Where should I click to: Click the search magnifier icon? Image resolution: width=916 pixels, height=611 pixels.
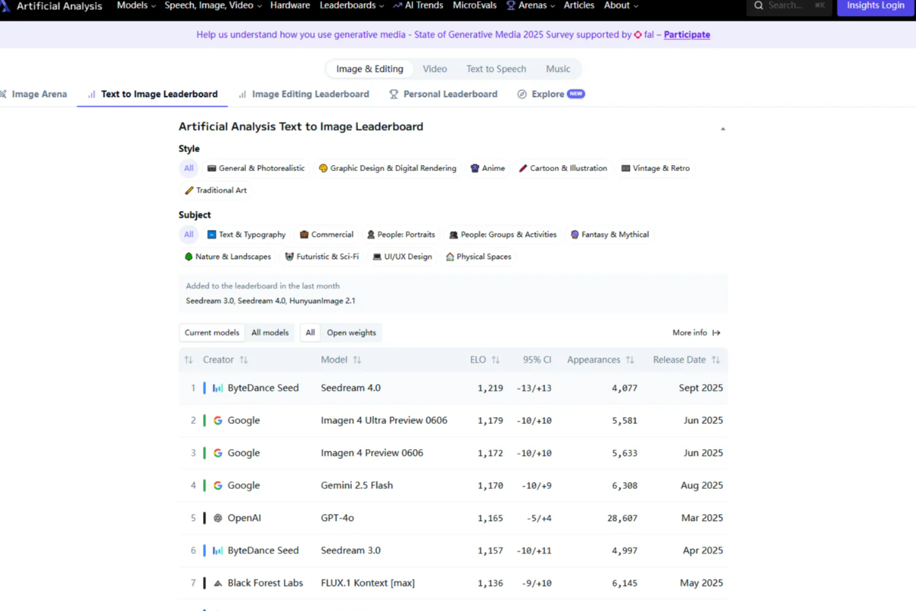pos(759,5)
